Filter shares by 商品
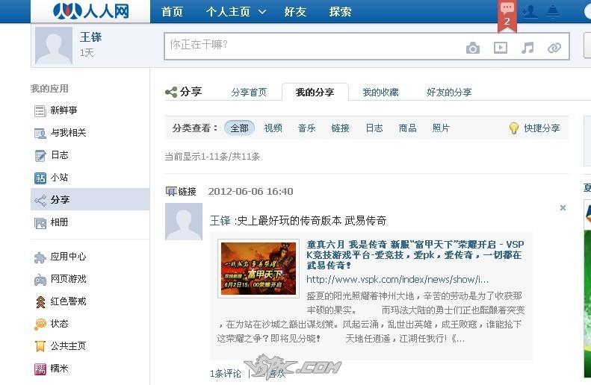Image resolution: width=591 pixels, height=385 pixels. pos(408,128)
